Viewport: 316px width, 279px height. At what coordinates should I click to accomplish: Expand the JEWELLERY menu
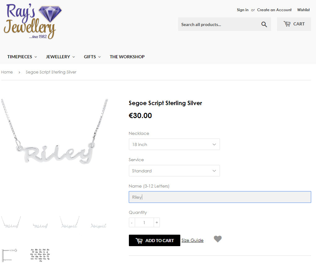click(60, 57)
